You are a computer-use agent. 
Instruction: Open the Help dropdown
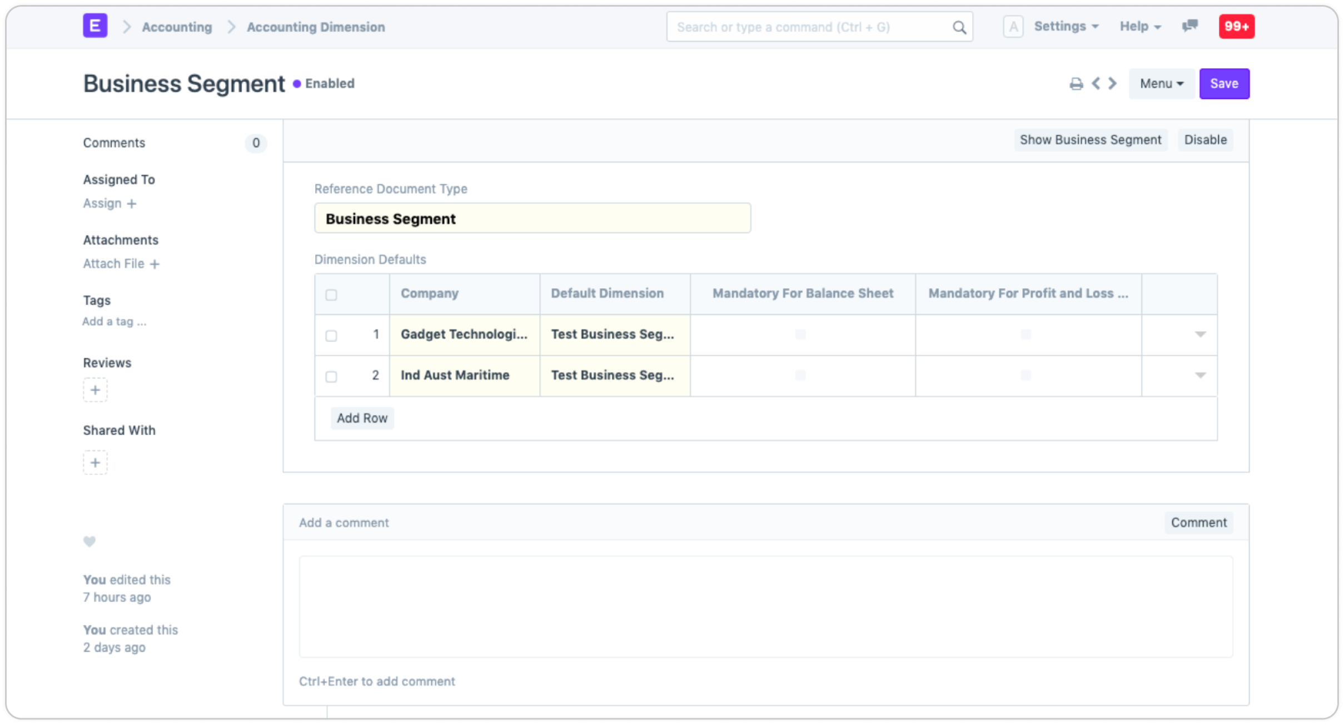click(1140, 26)
